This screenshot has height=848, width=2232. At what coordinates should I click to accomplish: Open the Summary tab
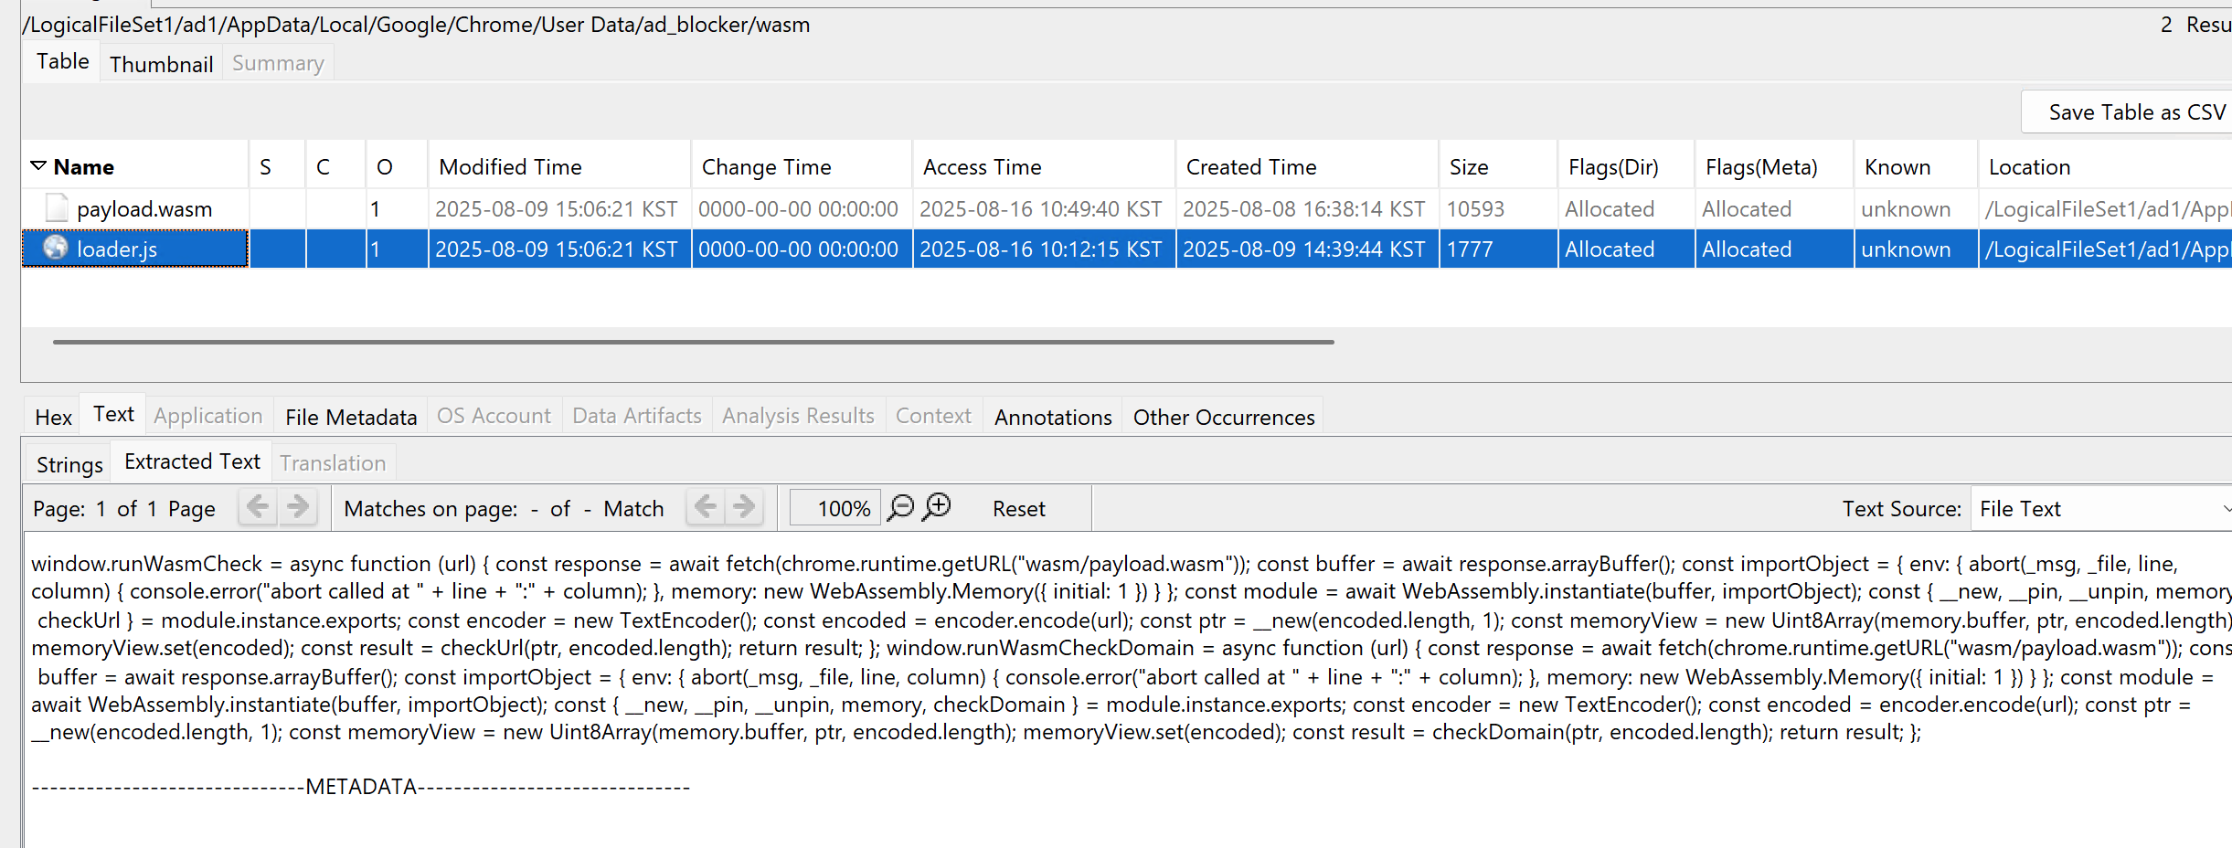(278, 64)
